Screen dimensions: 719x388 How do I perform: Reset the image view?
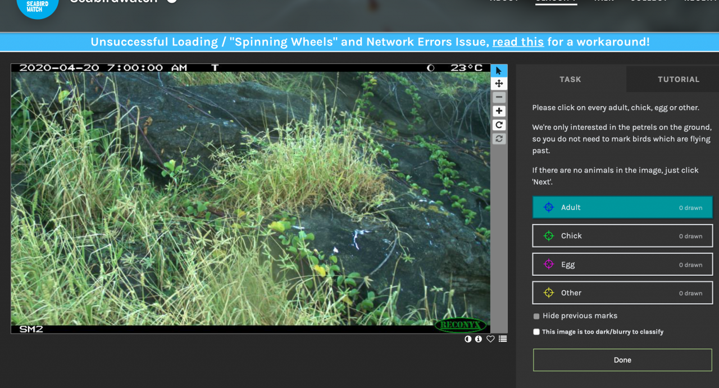499,139
